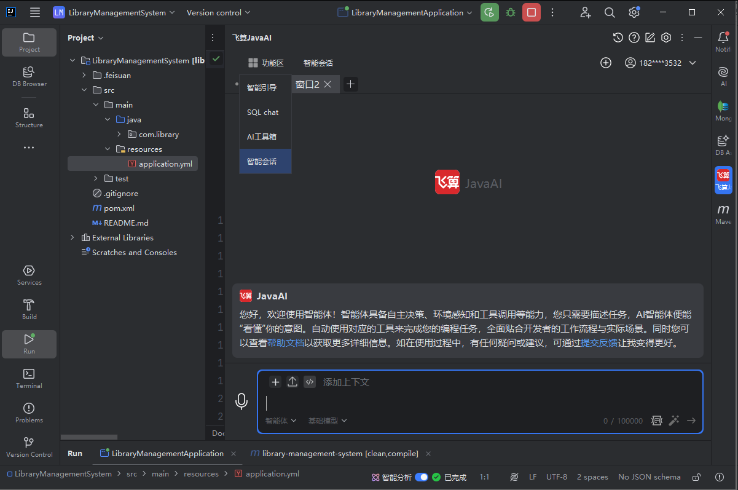This screenshot has width=738, height=490.
Task: Open the 帮助文档 link
Action: (x=286, y=343)
